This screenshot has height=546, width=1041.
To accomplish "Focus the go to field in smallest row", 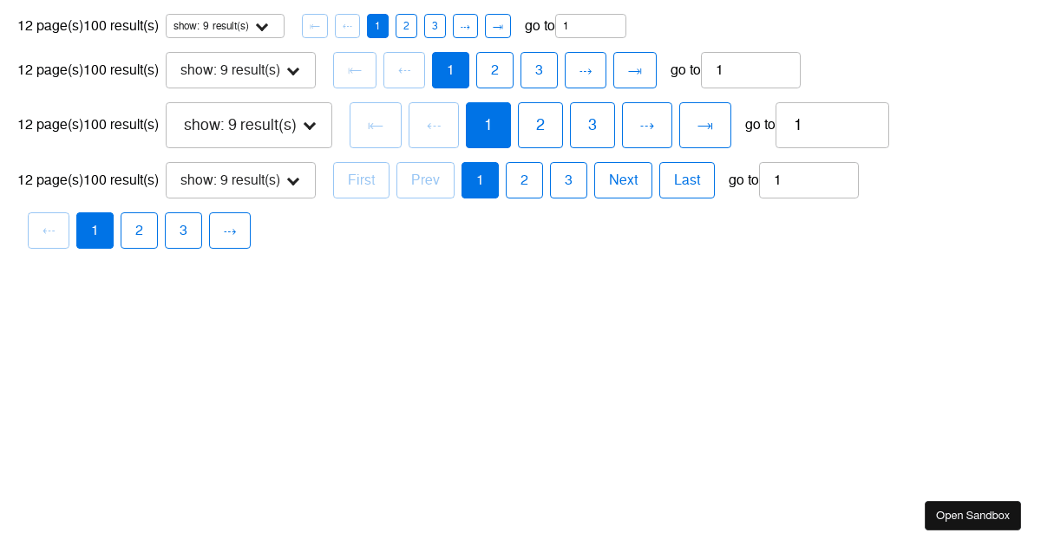I will click(591, 26).
